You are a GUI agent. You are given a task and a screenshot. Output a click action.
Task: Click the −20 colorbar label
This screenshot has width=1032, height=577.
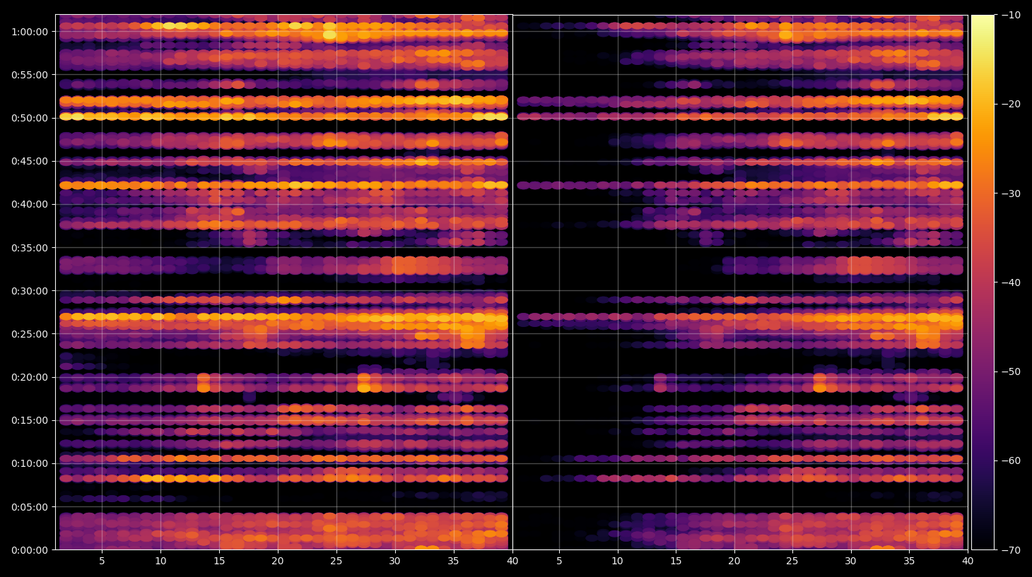click(1012, 104)
